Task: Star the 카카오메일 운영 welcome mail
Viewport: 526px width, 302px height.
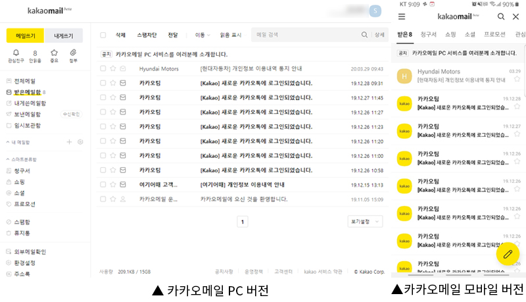Action: pyautogui.click(x=113, y=199)
